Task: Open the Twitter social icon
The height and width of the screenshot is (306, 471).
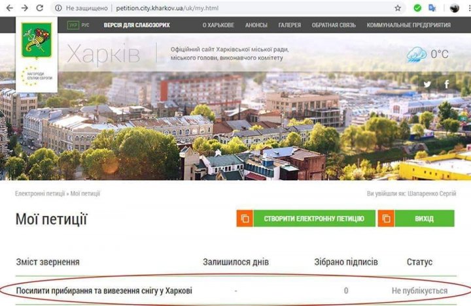Action: click(x=427, y=84)
